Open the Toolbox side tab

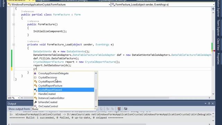pyautogui.click(x=3, y=3)
